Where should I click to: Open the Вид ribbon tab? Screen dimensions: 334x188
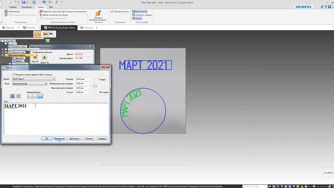[x=51, y=7]
